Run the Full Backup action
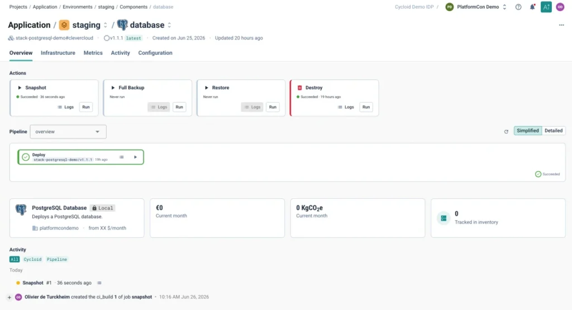Screen dimensions: 572x310 pos(179,107)
